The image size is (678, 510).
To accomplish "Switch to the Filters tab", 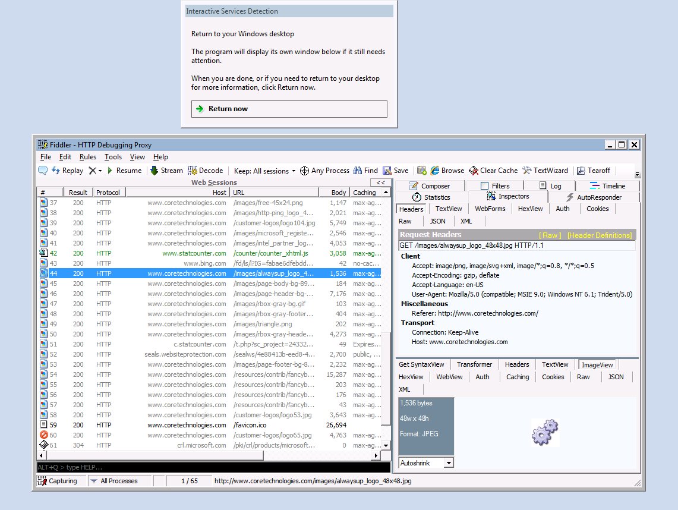I will [x=495, y=186].
